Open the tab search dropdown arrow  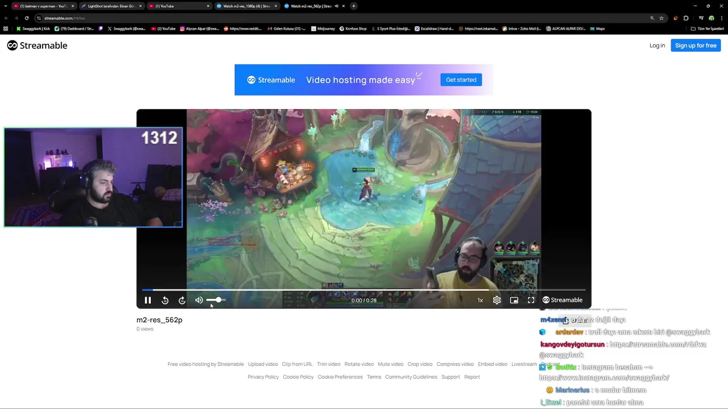click(x=6, y=6)
